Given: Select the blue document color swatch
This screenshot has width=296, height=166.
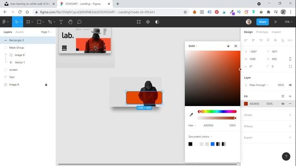Looking at the screenshot, I should click(x=213, y=144).
